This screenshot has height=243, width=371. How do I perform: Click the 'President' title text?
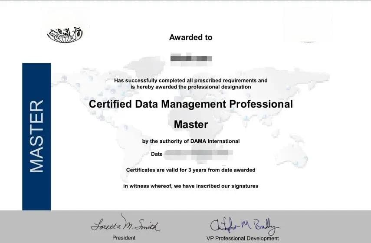coord(124,238)
